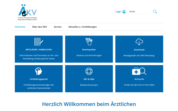Click the lifebuoy icon in RAT & Hilfe

(89, 71)
